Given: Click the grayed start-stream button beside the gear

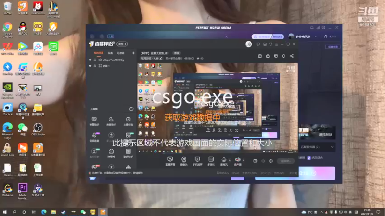Looking at the screenshot, I should [x=285, y=161].
